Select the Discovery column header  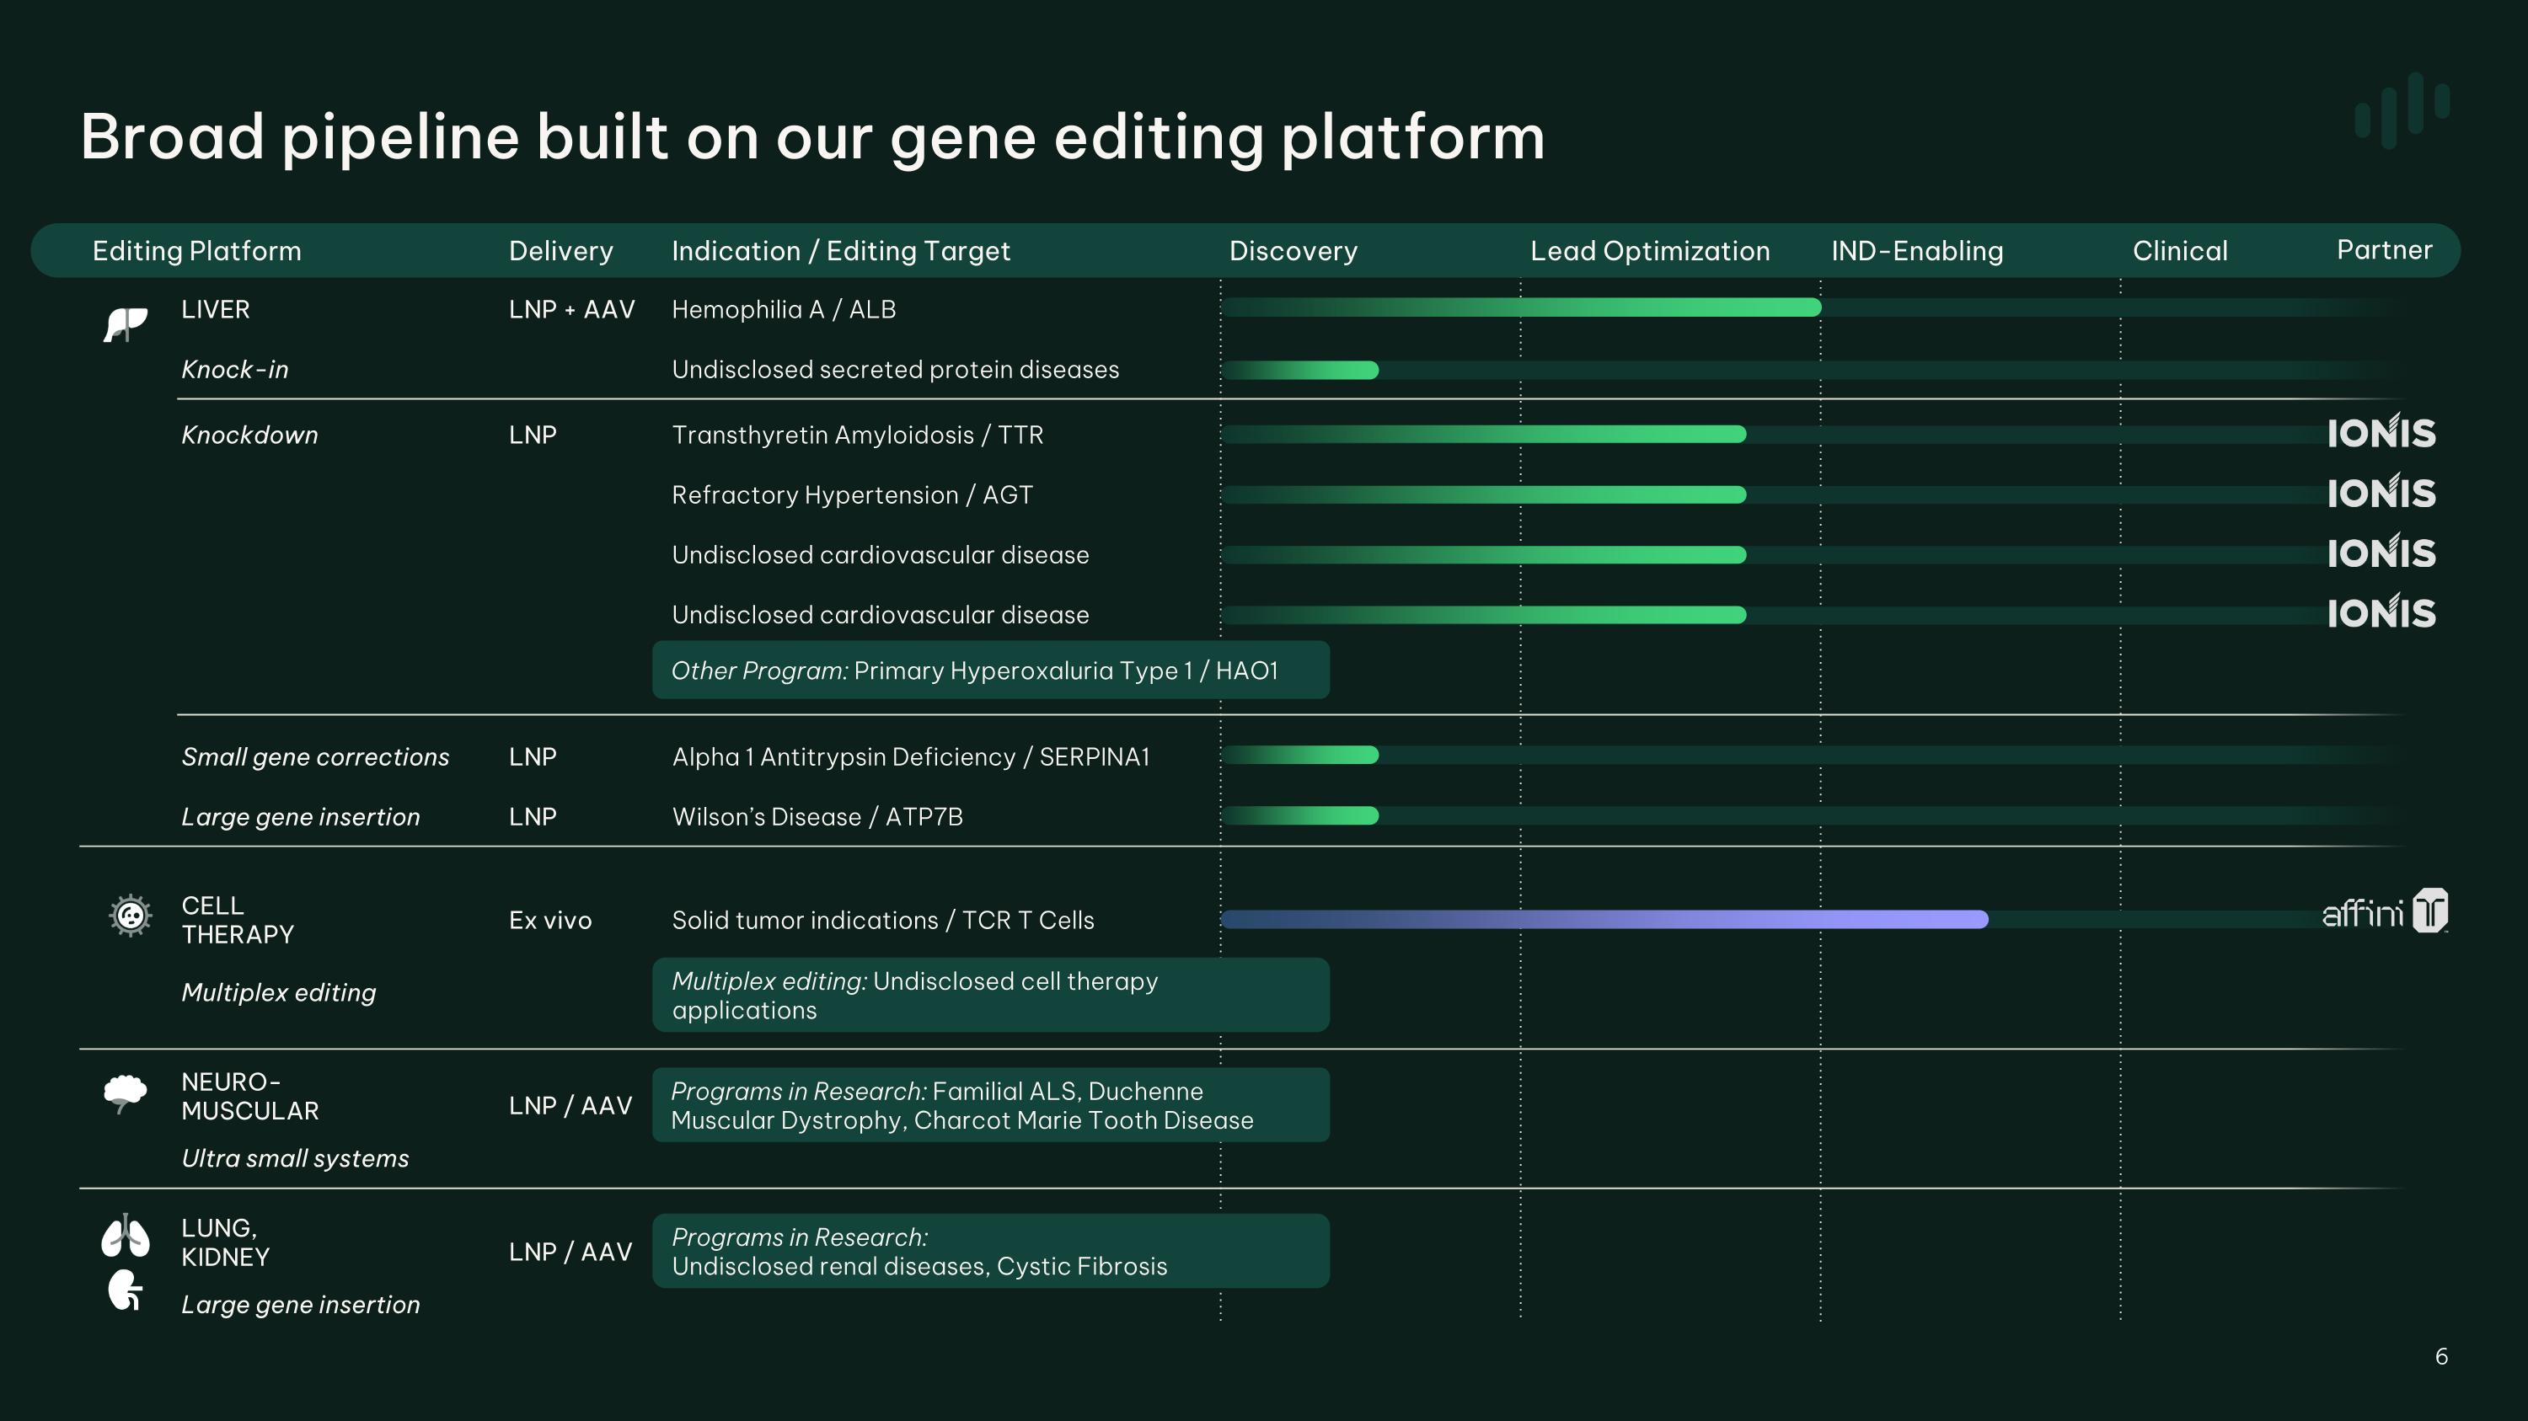pos(1293,251)
